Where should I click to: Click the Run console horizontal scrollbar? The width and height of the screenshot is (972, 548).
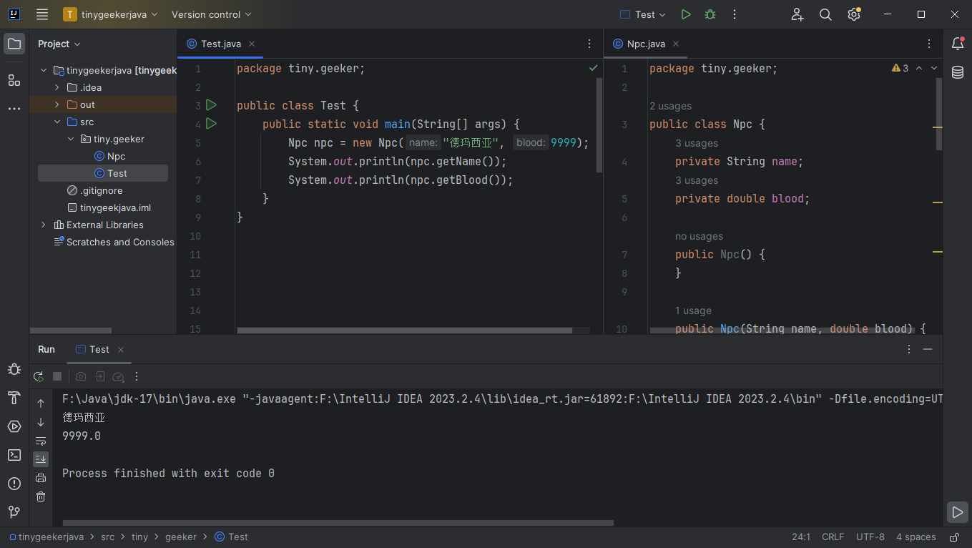pos(338,523)
